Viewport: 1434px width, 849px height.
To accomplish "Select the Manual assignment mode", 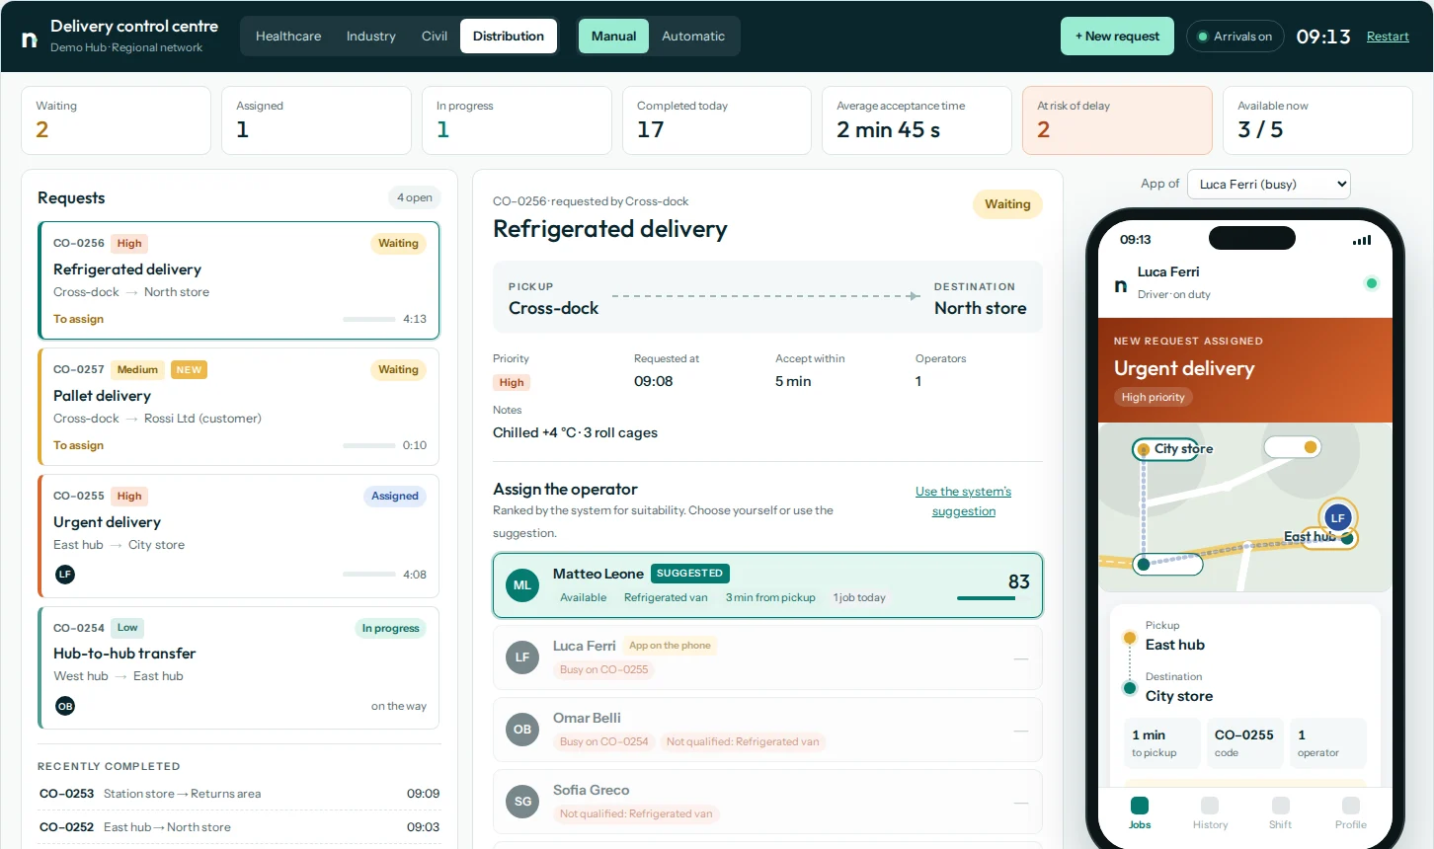I will coord(613,37).
